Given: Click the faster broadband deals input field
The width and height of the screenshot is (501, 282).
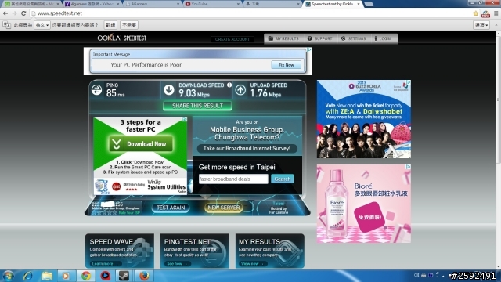Looking at the screenshot, I should [233, 179].
